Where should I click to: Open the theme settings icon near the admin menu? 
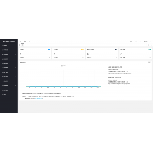tap(131, 41)
